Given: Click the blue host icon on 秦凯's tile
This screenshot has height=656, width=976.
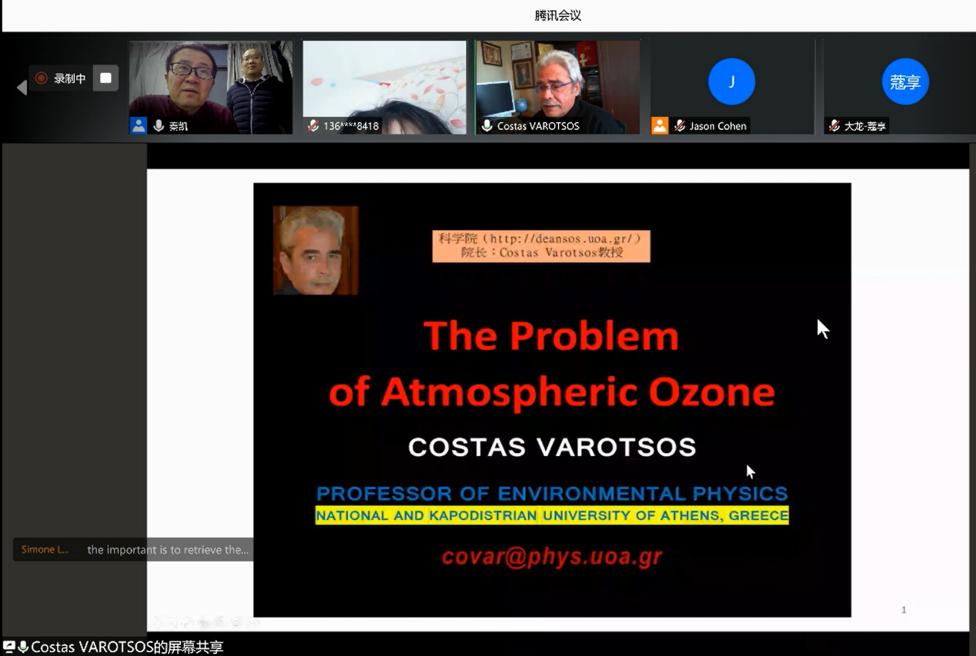Looking at the screenshot, I should tap(139, 125).
